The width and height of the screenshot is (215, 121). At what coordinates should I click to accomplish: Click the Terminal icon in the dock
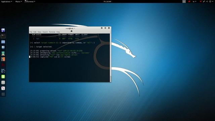pos(3,36)
